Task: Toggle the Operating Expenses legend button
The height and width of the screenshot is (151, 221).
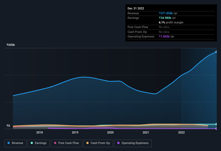Action: click(x=133, y=143)
